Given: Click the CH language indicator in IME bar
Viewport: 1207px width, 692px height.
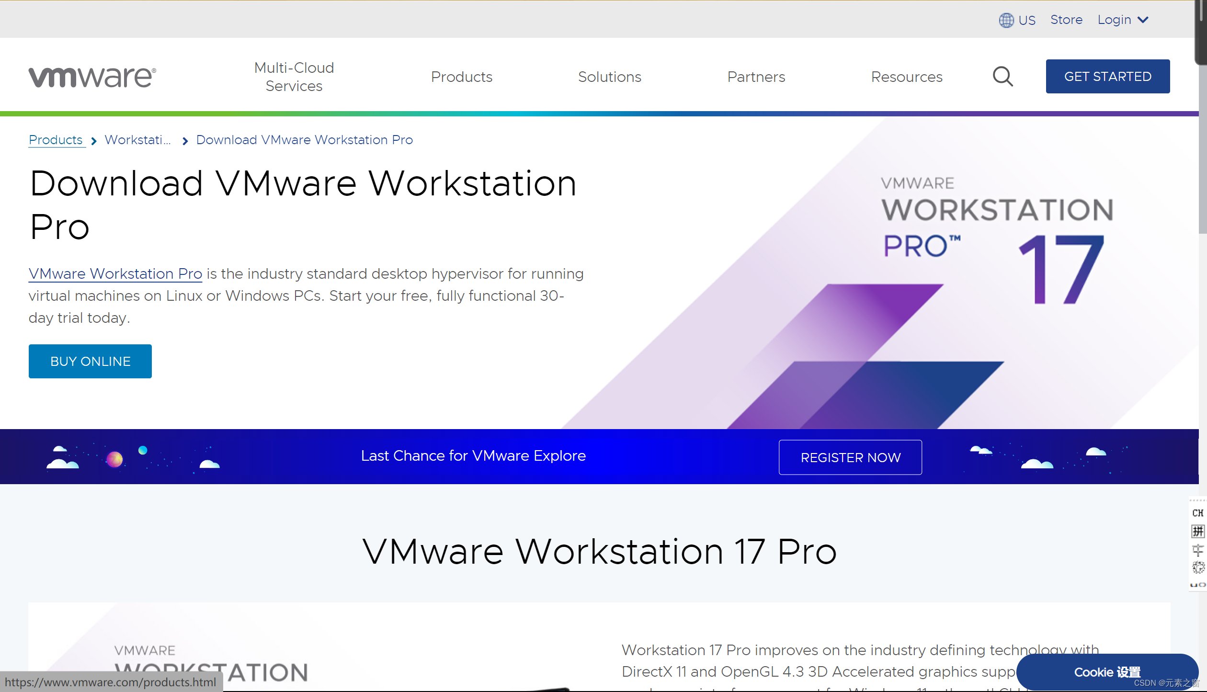Looking at the screenshot, I should point(1197,513).
